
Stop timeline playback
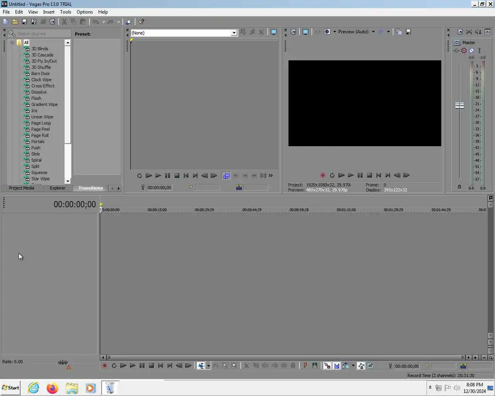pyautogui.click(x=152, y=365)
